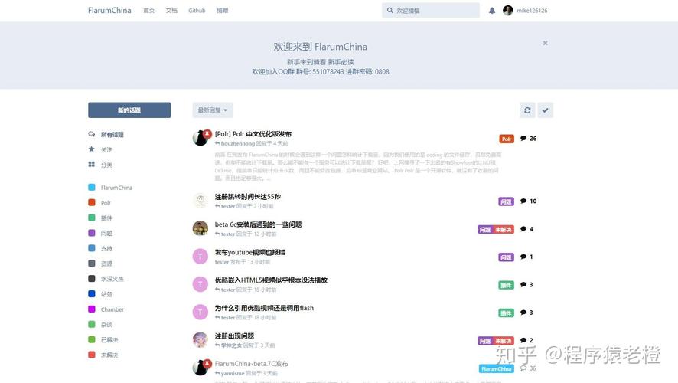Open the first header nav item
Image resolution: width=678 pixels, height=383 pixels.
pyautogui.click(x=148, y=11)
